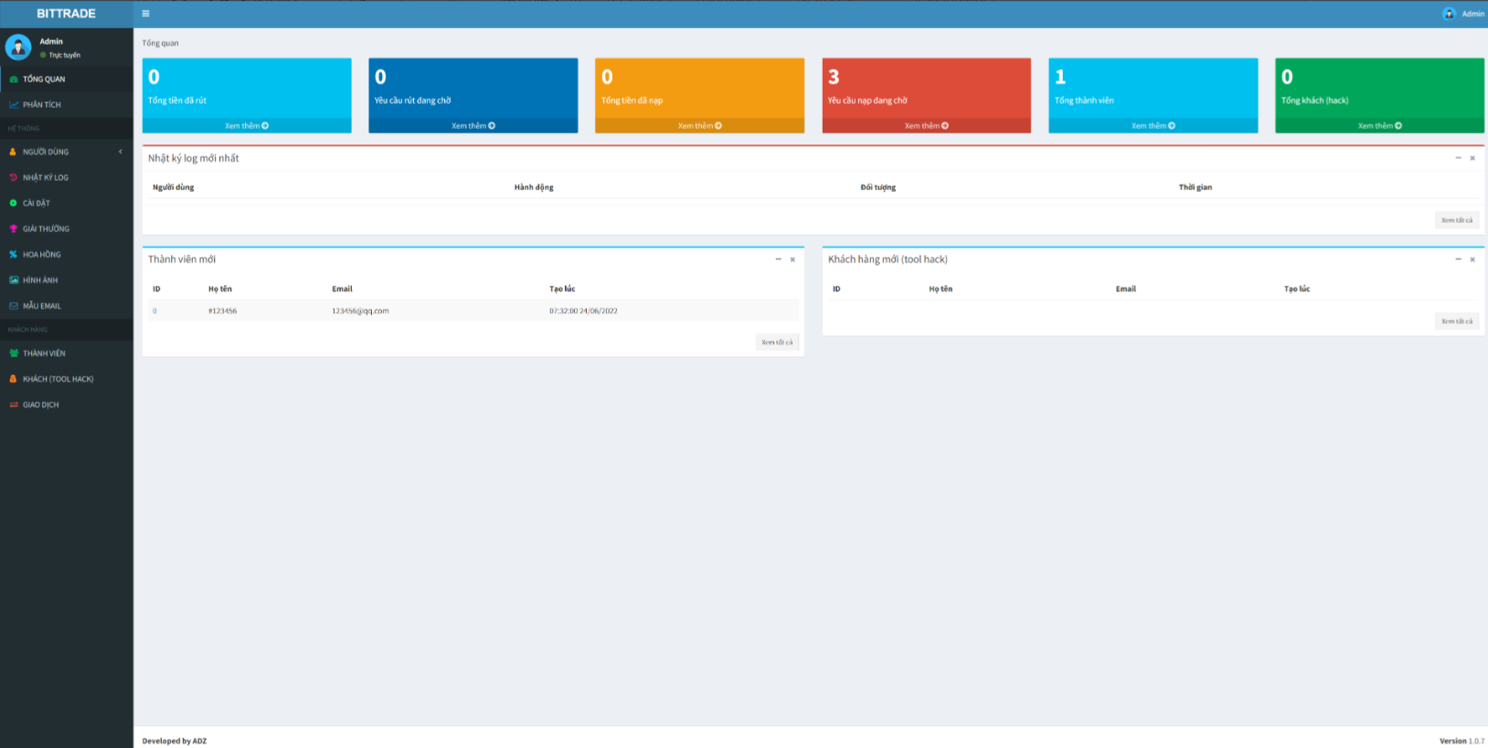Open Khách (Tool Hack) sidebar item
This screenshot has width=1488, height=748.
[58, 379]
